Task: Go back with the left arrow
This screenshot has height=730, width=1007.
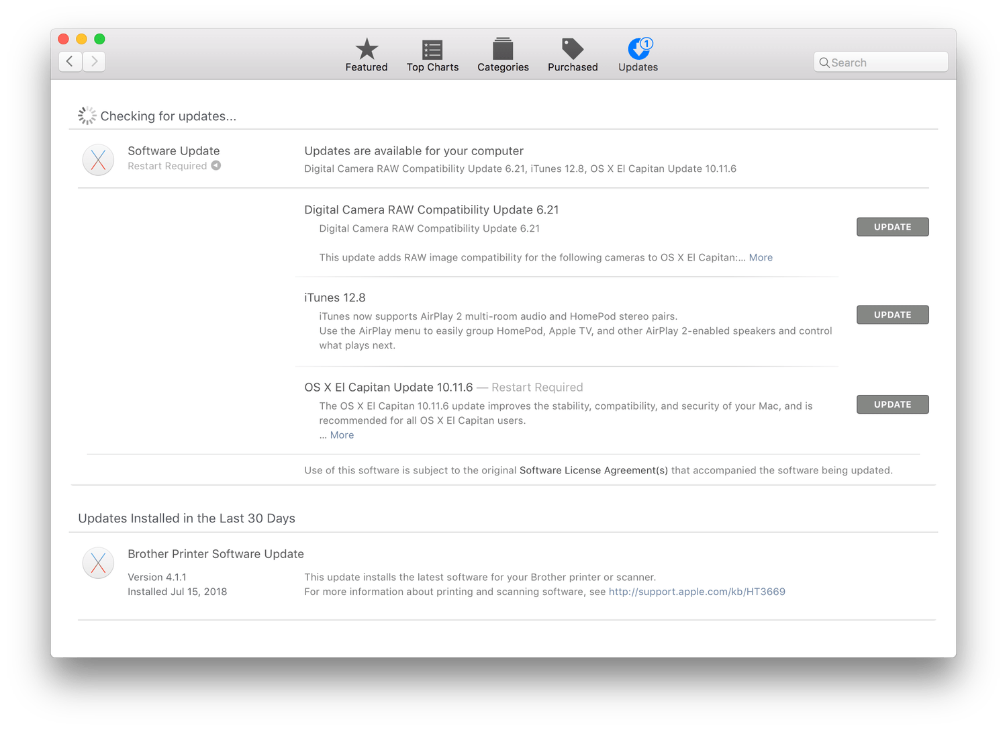Action: [70, 62]
